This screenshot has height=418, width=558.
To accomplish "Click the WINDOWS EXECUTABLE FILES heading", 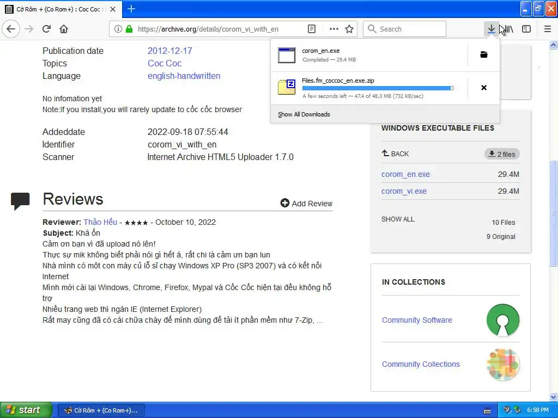I will (438, 128).
